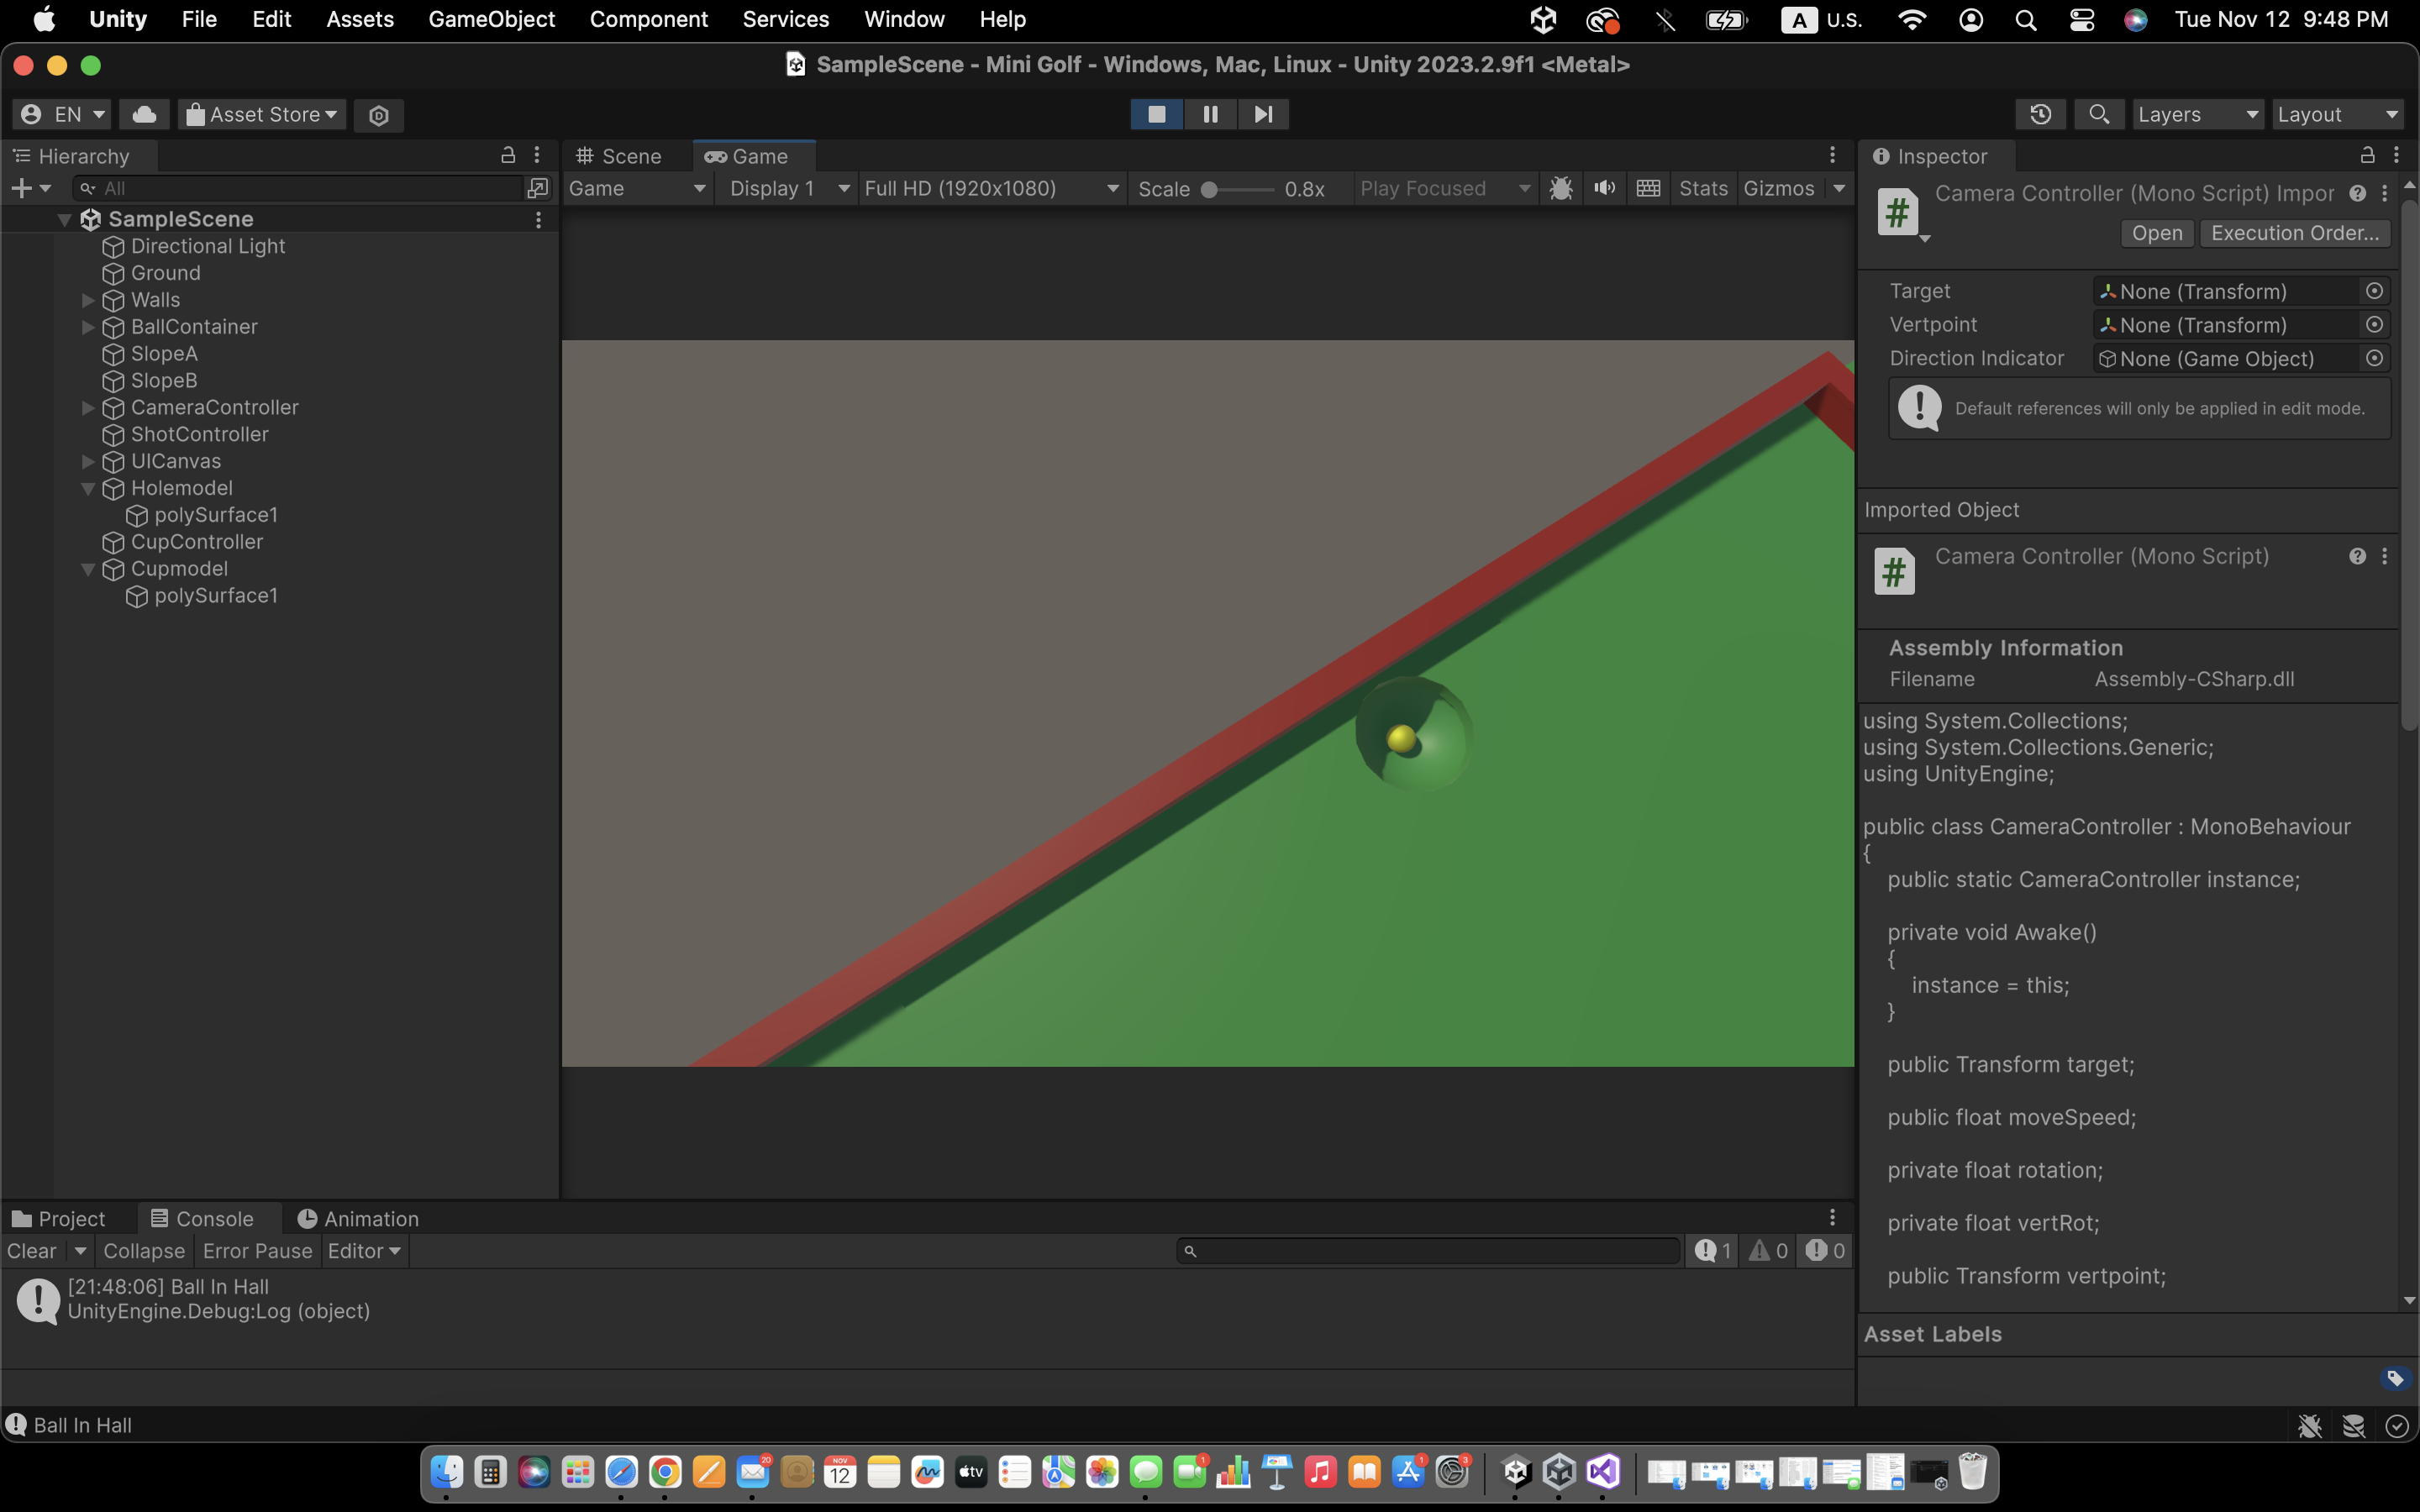Expand the UICanvas object
This screenshot has height=1512, width=2420.
pyautogui.click(x=88, y=461)
